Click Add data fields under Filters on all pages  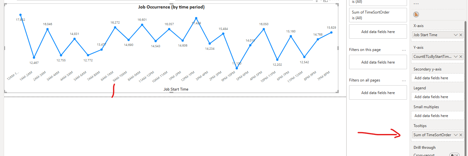point(378,93)
